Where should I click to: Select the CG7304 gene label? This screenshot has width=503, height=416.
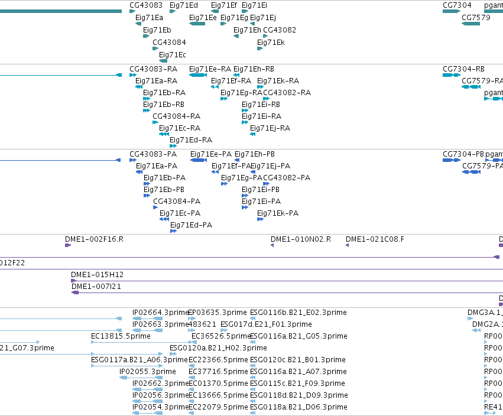pyautogui.click(x=457, y=5)
